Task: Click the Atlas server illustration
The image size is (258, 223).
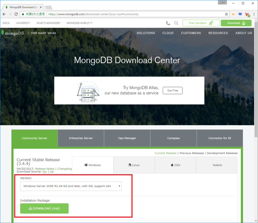Action: (x=88, y=91)
